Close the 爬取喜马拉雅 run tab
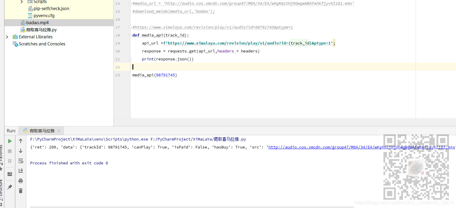The height and width of the screenshot is (208, 456). (x=59, y=131)
